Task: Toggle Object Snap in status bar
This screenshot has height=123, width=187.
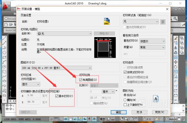Action: pos(70,119)
